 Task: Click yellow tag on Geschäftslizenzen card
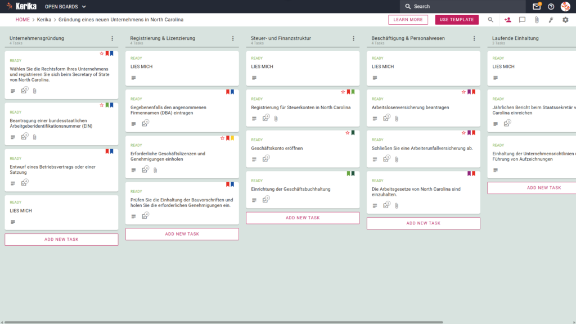click(x=232, y=138)
